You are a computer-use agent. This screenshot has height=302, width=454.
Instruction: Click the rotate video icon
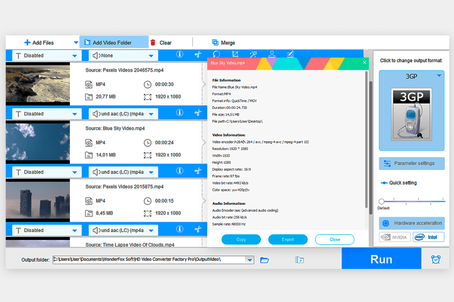(x=217, y=54)
